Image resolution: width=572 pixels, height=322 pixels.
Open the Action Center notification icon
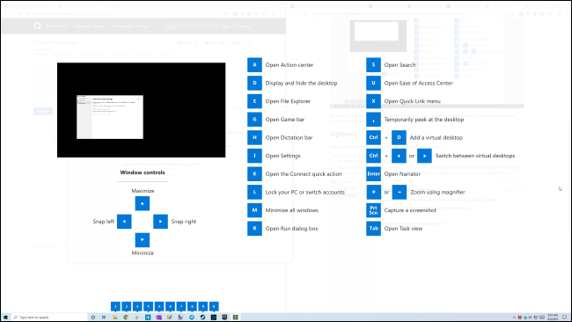tap(565, 318)
